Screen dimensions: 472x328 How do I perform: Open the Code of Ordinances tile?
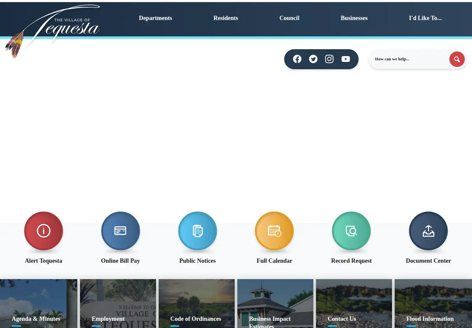click(197, 303)
